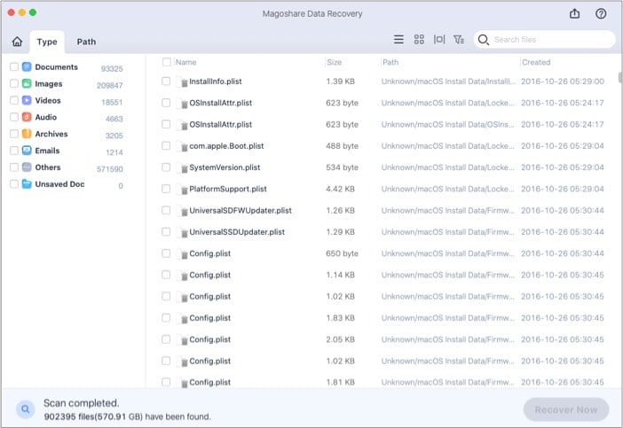Click the file list vertical scrollbar

tap(619, 77)
